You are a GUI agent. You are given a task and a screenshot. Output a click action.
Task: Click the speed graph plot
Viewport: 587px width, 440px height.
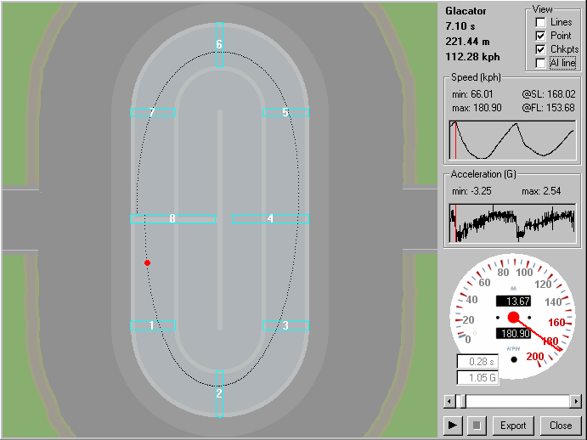512,140
